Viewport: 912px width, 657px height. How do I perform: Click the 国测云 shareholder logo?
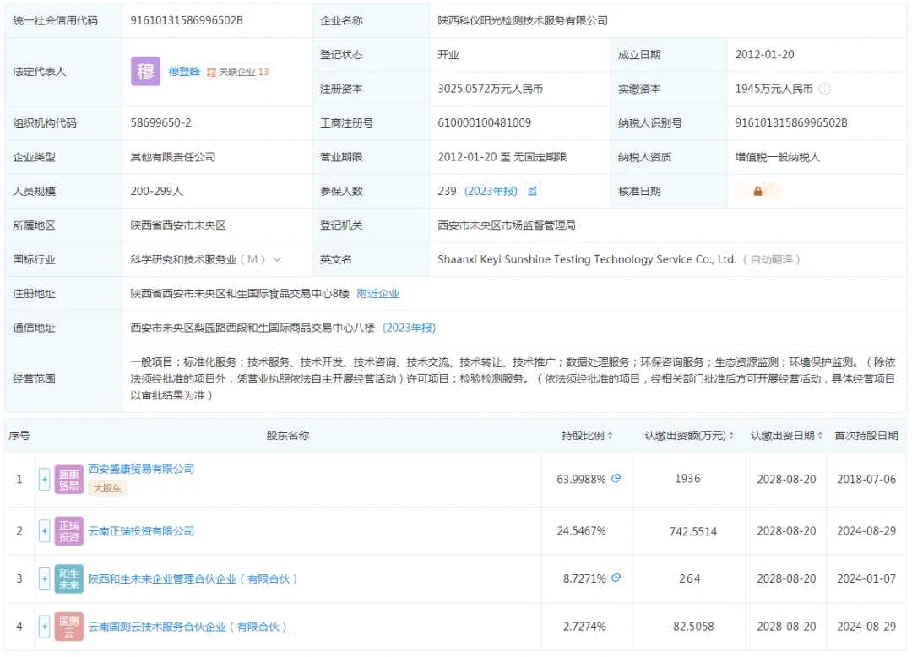pos(68,627)
